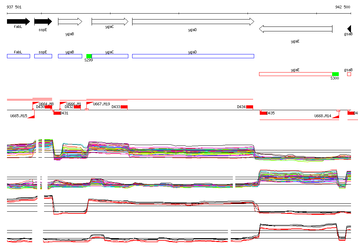
Task: Click the red D432 terminator block
Action: [77, 107]
